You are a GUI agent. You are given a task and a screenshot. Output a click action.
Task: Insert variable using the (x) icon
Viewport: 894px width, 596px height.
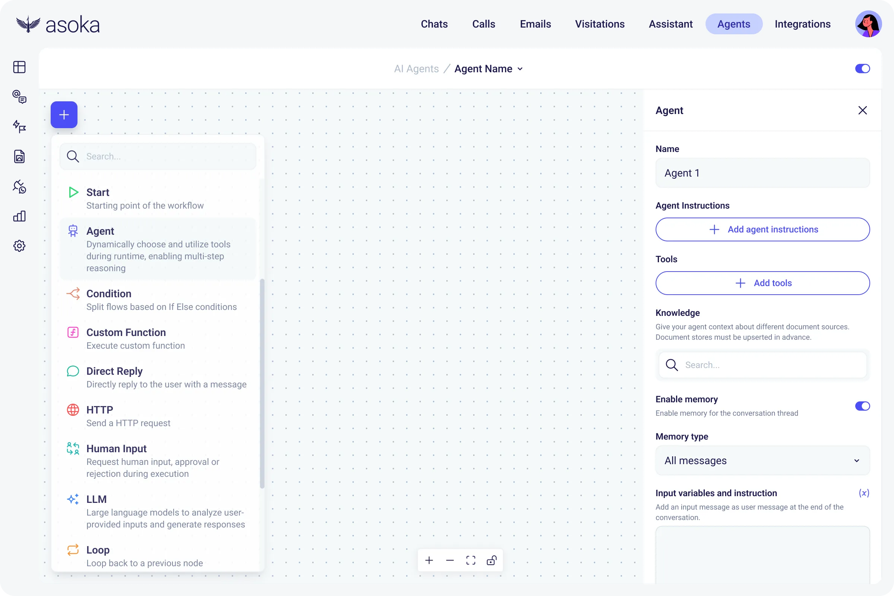coord(863,493)
